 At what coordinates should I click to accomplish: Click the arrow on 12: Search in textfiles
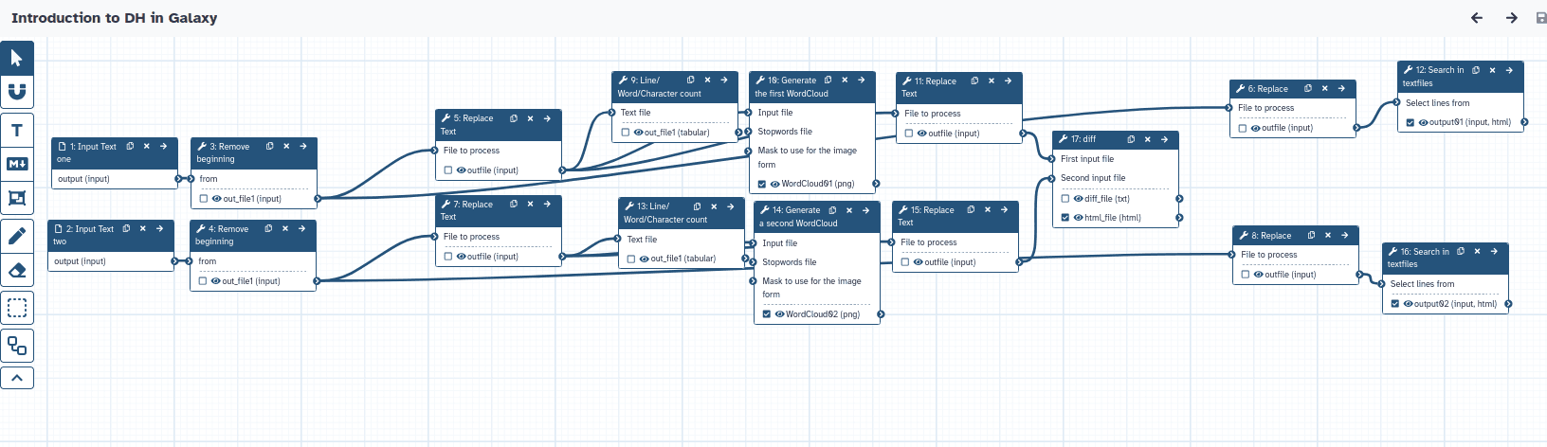tap(1509, 70)
